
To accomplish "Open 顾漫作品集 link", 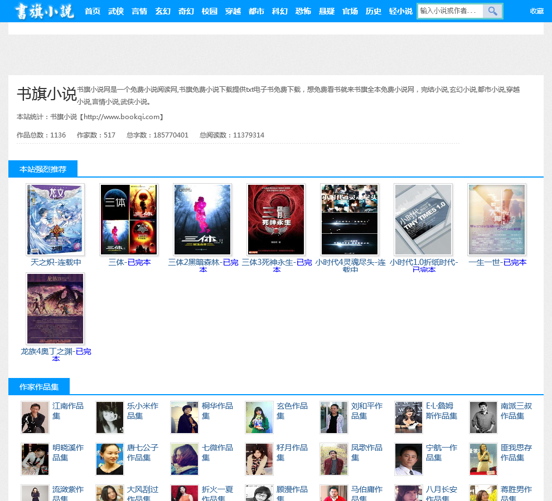I will tap(292, 493).
